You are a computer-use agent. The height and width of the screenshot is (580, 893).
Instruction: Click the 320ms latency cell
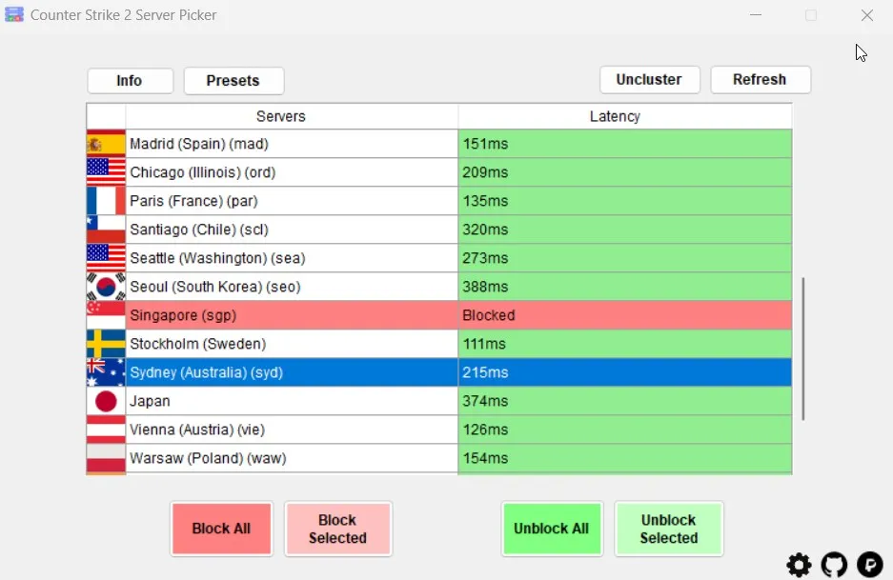tap(625, 230)
